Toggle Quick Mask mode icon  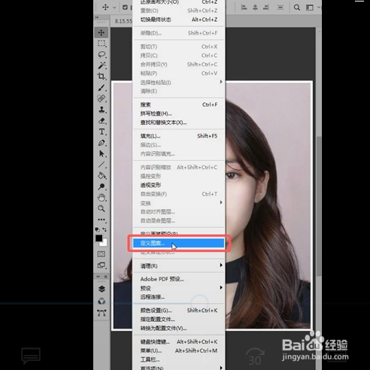102,254
